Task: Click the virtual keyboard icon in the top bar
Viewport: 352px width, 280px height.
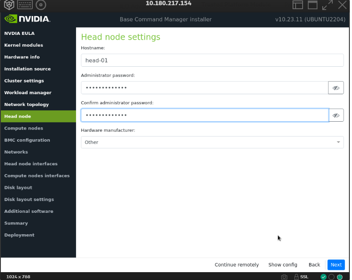Action: click(25, 5)
